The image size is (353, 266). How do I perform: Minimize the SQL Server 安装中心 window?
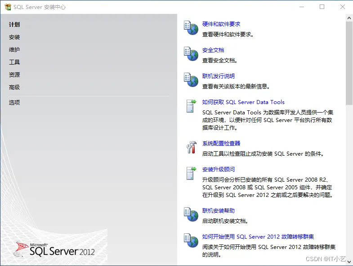click(302, 7)
